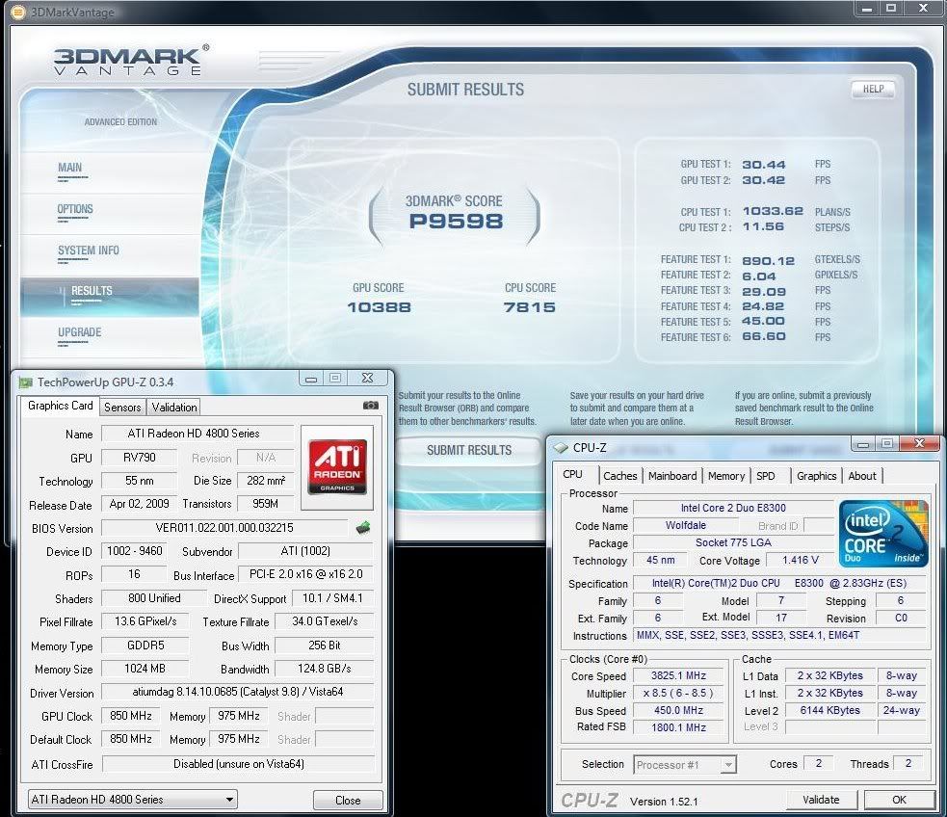Open the Mainboard tab in CPU-Z
The height and width of the screenshot is (817, 947).
pyautogui.click(x=672, y=476)
